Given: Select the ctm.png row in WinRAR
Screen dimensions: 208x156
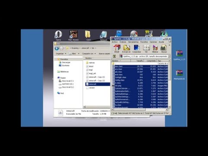Looking at the screenshot, I should pos(140,86).
